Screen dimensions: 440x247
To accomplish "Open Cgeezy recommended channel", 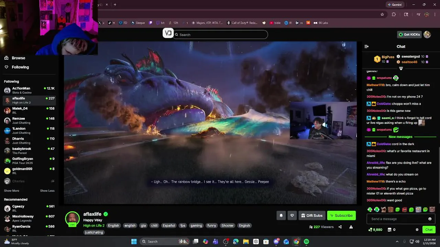I will (29, 208).
